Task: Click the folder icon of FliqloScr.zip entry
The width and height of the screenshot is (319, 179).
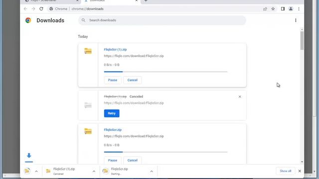Action: pos(88,131)
